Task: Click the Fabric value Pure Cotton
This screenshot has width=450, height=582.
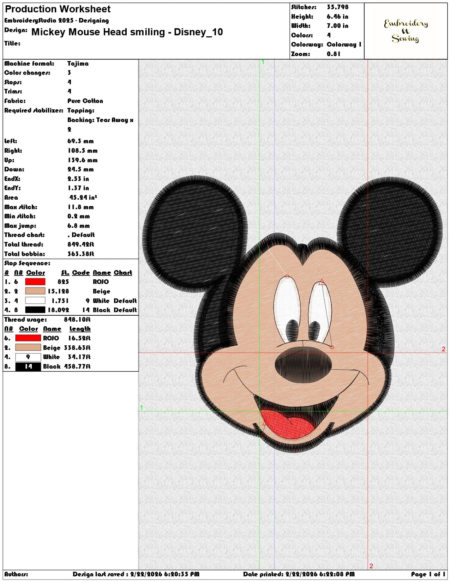Action: [85, 101]
